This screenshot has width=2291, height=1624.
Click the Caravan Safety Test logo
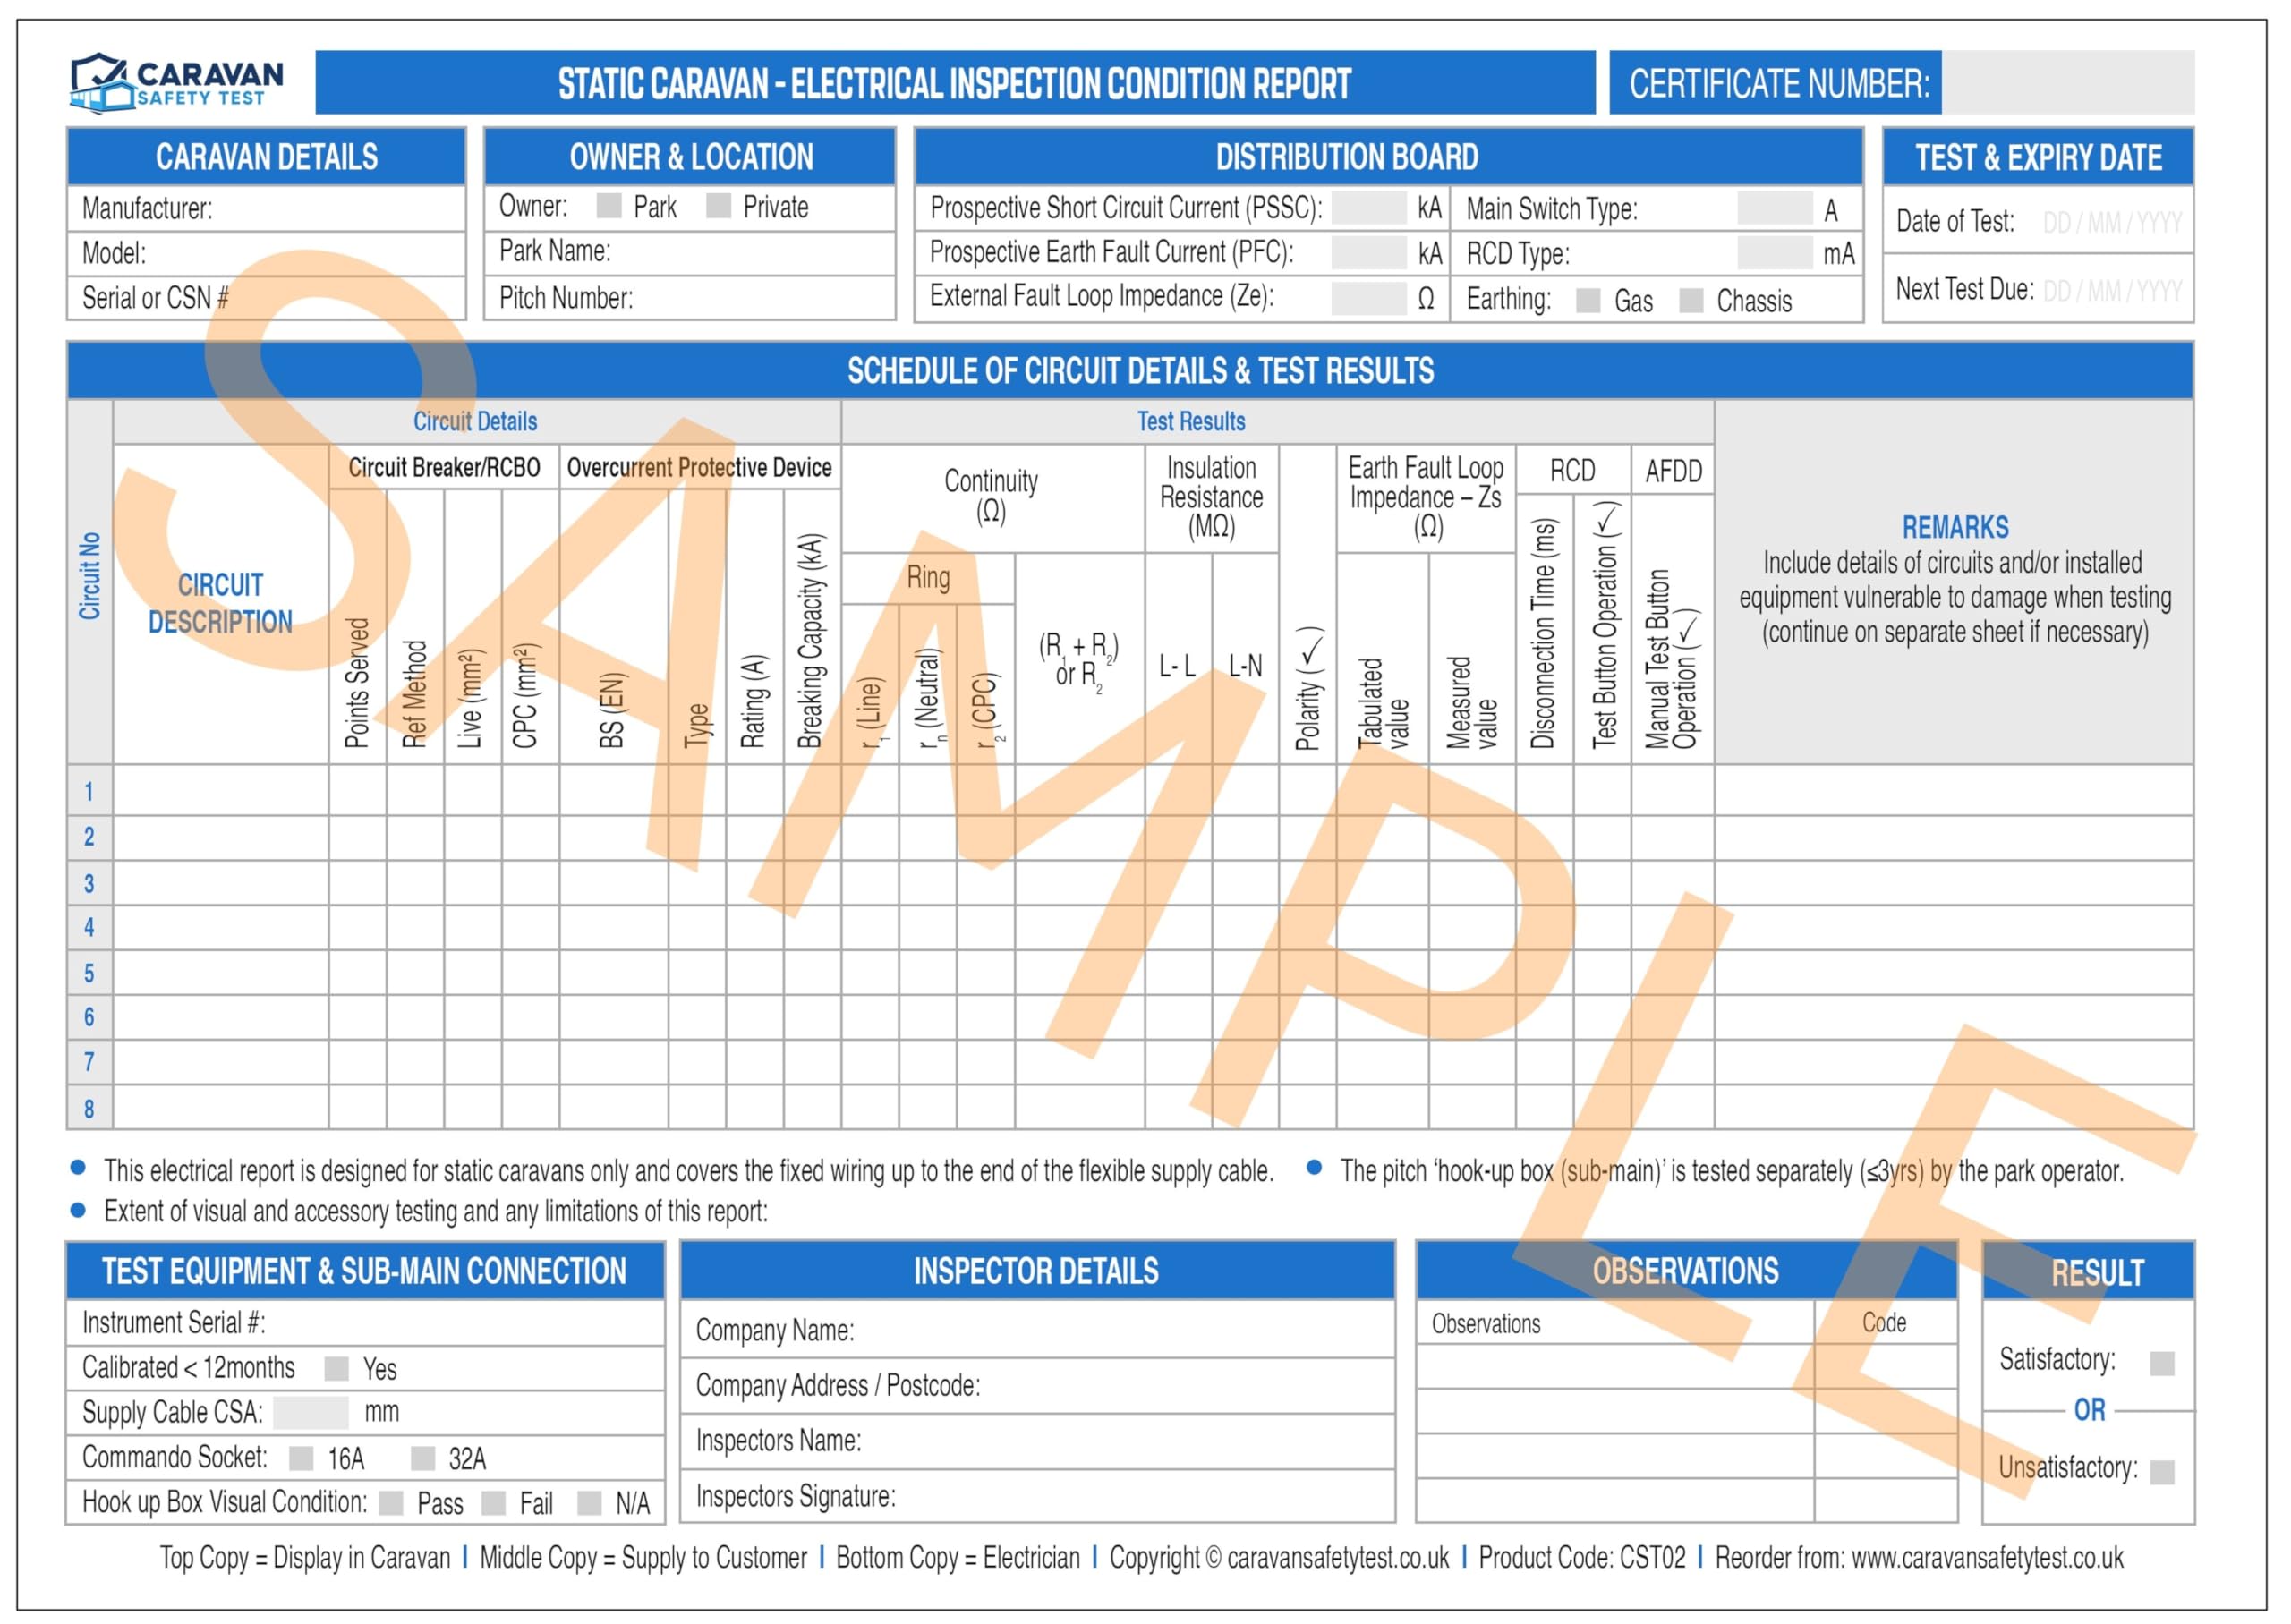point(177,83)
